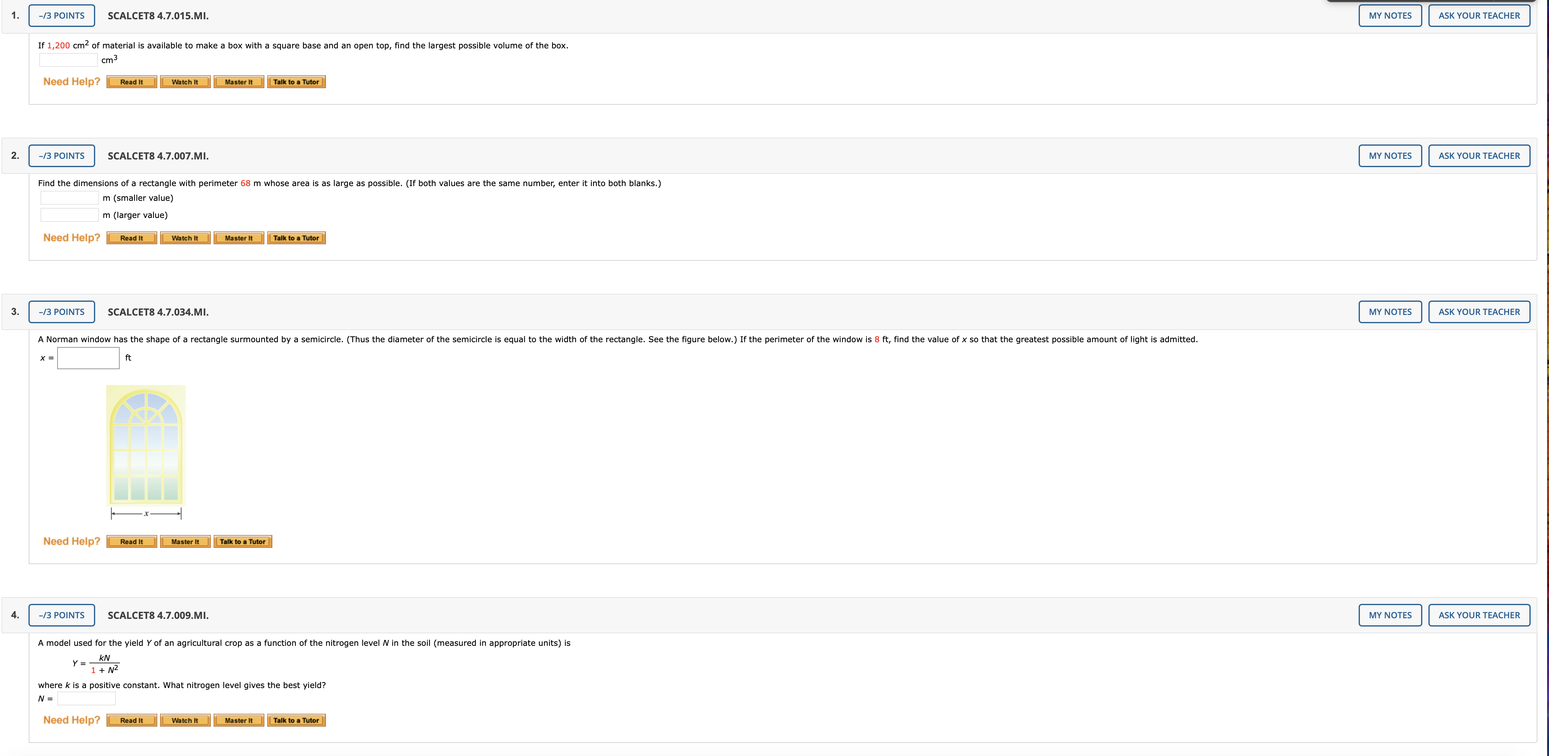The width and height of the screenshot is (1549, 756).
Task: Focus the x = answer field in feet
Action: (88, 358)
